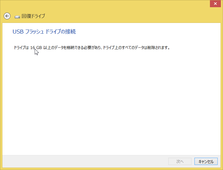Click the greyed-out 次へ button
The image size is (223, 170).
tap(180, 161)
